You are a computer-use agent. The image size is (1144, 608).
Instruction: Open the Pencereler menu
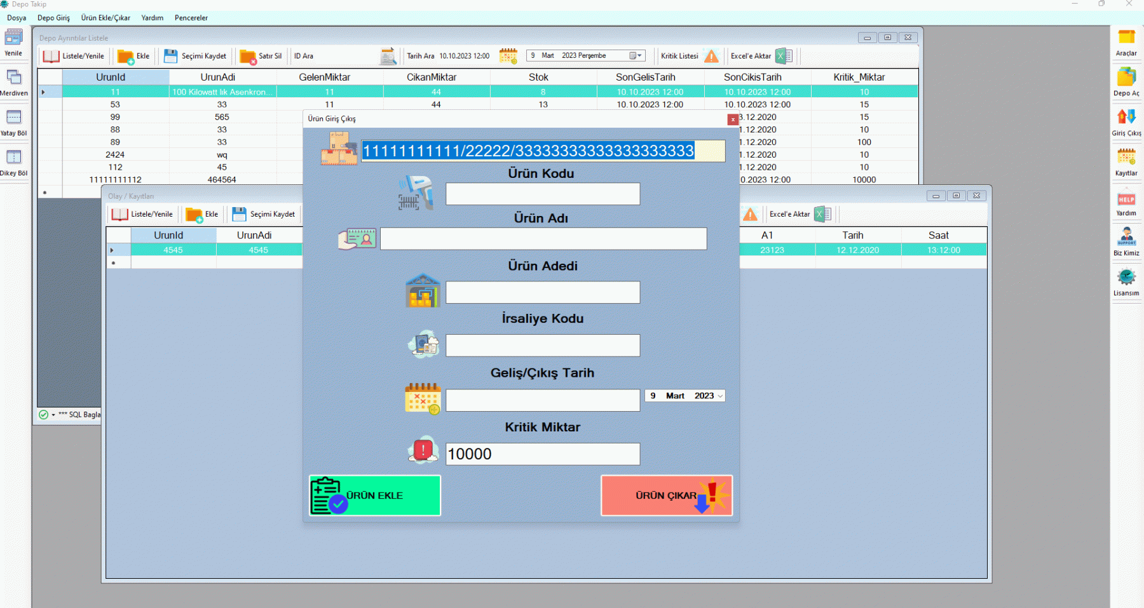coord(191,18)
